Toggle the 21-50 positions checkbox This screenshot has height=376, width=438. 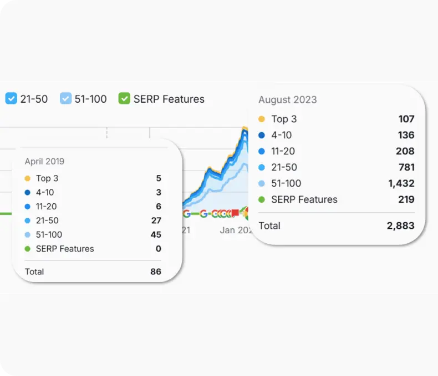pyautogui.click(x=11, y=99)
